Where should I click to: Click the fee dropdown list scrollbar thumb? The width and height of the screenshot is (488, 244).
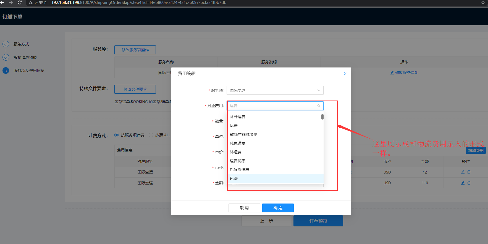point(322,117)
